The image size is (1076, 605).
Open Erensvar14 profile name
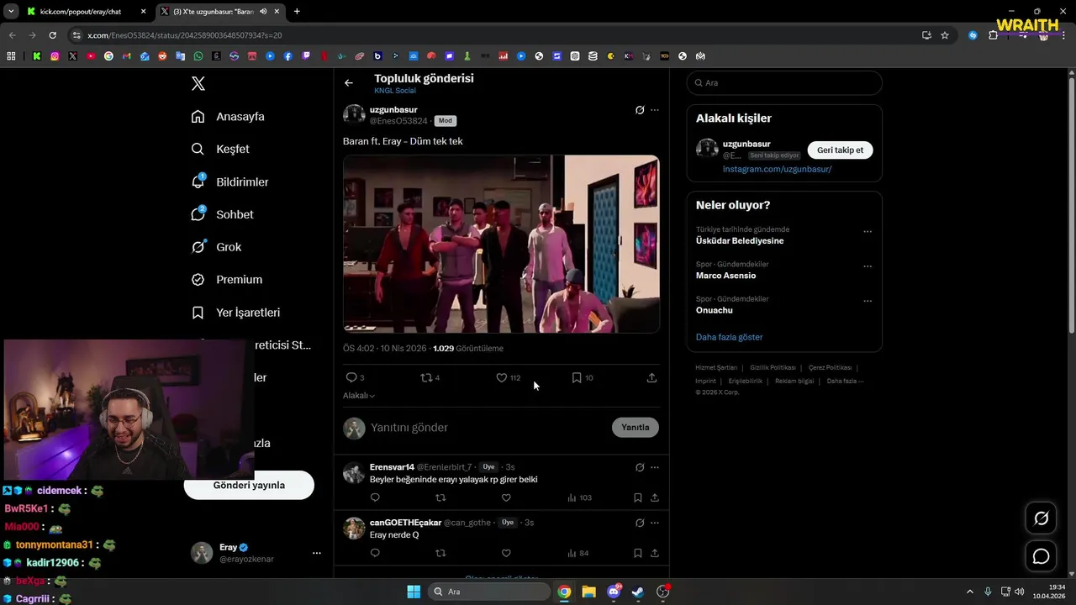click(392, 467)
